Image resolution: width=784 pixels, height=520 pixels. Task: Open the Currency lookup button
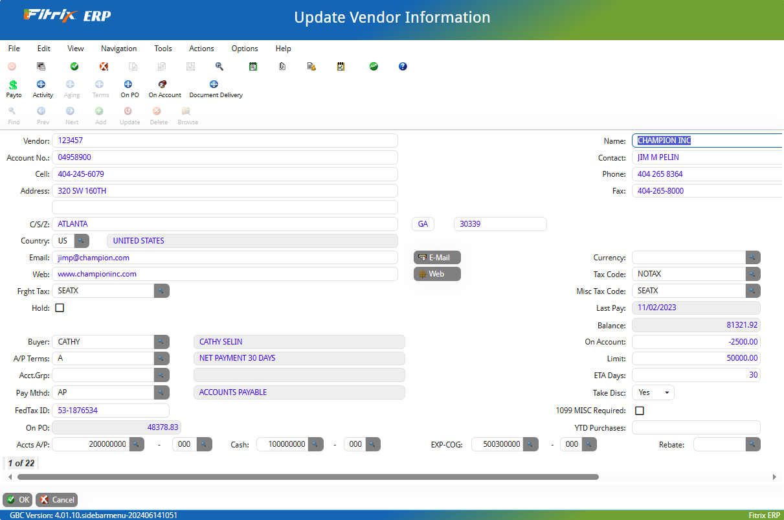click(753, 258)
